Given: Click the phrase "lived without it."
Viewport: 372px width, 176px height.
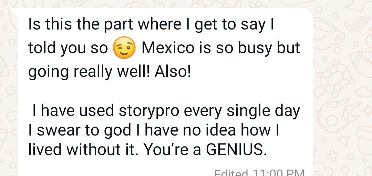Looking at the screenshot, I should coord(84,149).
